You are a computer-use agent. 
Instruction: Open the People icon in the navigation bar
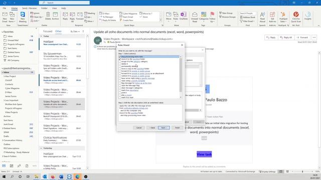click(x=19, y=165)
